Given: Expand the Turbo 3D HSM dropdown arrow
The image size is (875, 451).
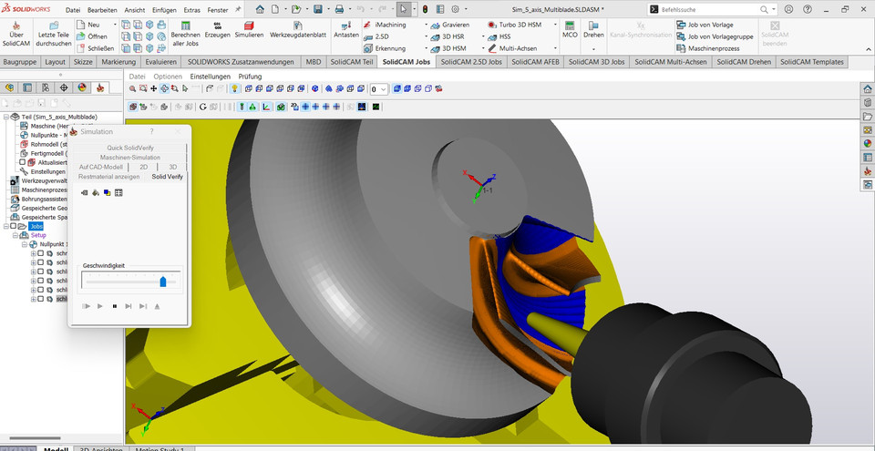Looking at the screenshot, I should pos(555,26).
